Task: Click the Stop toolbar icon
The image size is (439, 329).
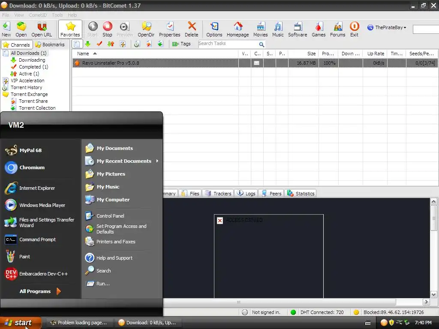Action: click(107, 30)
